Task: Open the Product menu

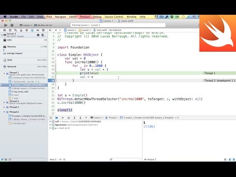Action: click(85, 17)
